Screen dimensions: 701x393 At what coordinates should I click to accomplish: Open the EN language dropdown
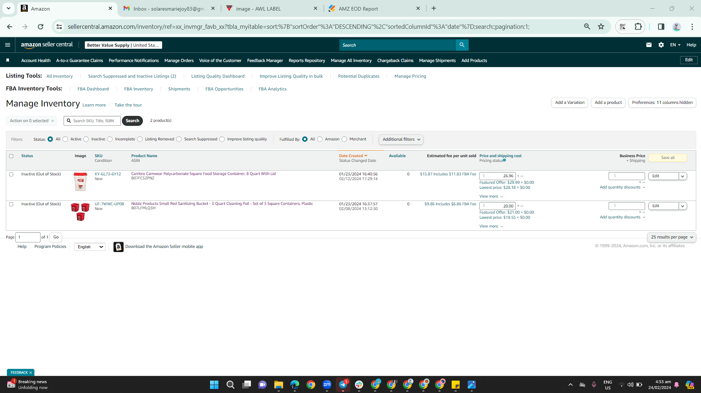tap(675, 45)
